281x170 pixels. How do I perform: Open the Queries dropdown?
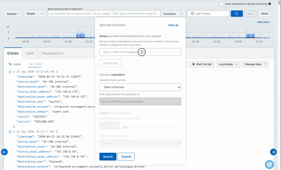(x=13, y=14)
